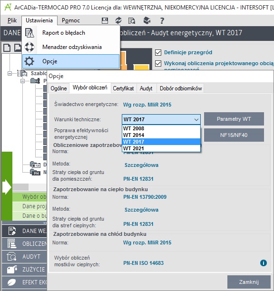This screenshot has width=274, height=291.
Task: Click the save diskette icon in toolbar
Action: (105, 20)
